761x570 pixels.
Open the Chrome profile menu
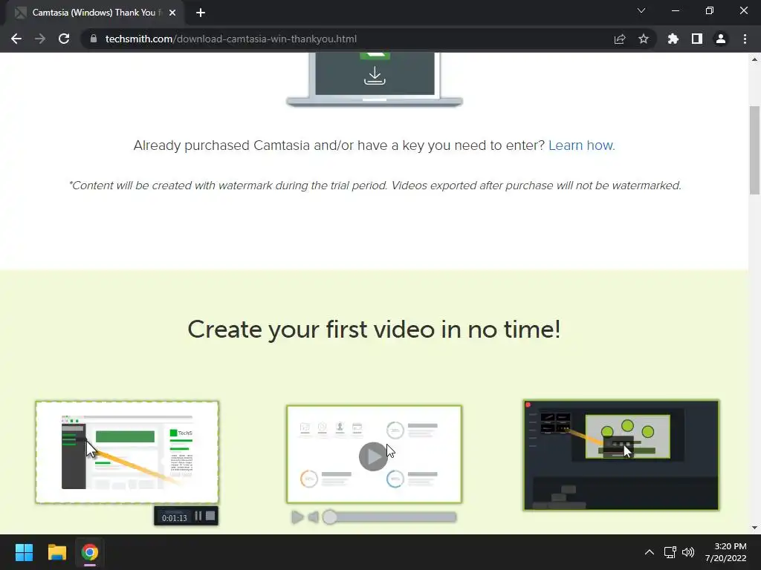pyautogui.click(x=721, y=39)
